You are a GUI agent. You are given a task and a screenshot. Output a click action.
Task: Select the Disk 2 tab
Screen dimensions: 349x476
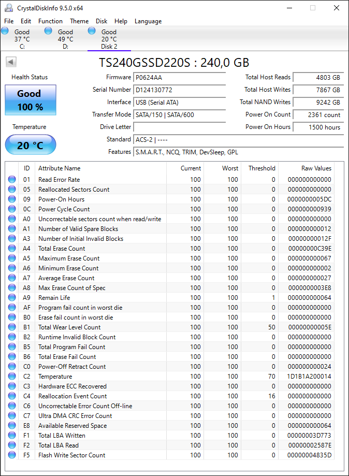click(x=109, y=39)
